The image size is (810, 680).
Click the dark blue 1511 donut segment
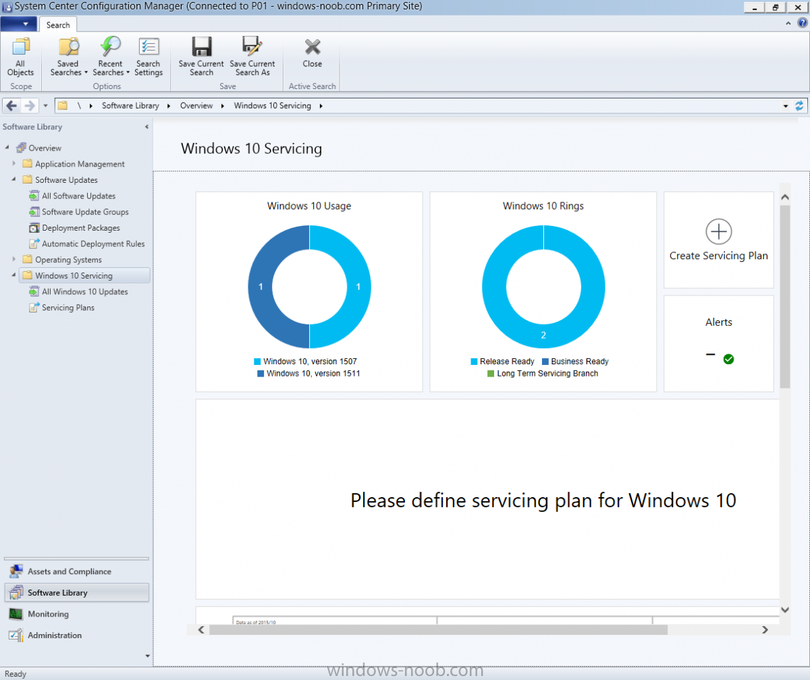[x=261, y=287]
